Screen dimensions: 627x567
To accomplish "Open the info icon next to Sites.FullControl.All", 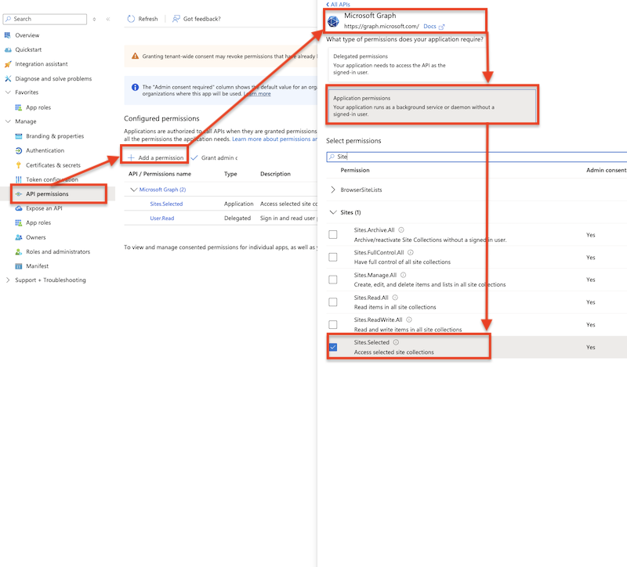I will [x=410, y=252].
